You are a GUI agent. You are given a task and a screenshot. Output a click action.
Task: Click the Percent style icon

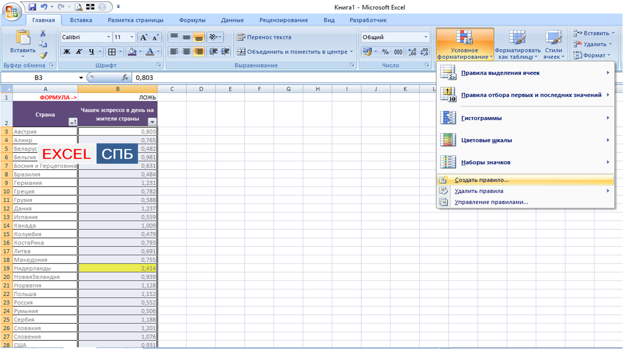(x=385, y=52)
